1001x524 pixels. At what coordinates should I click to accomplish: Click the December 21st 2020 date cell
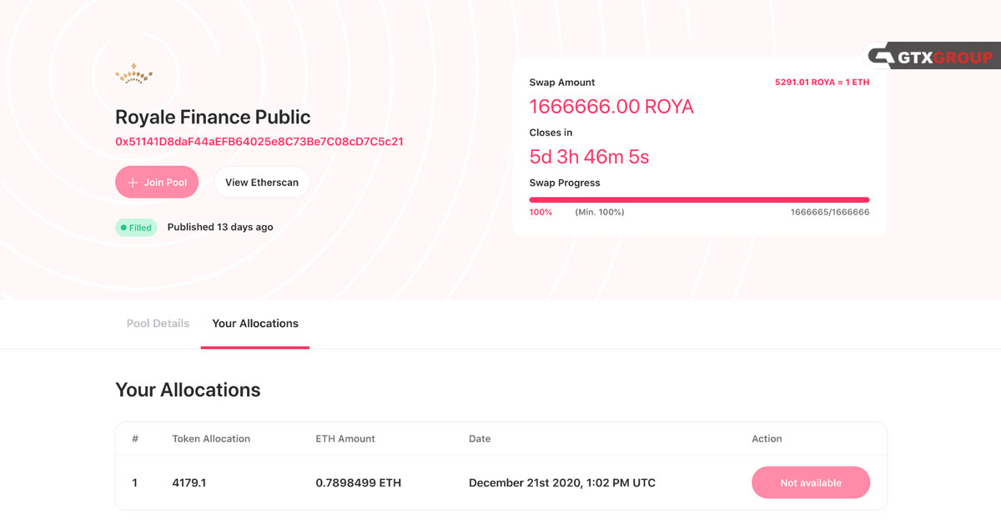click(561, 483)
